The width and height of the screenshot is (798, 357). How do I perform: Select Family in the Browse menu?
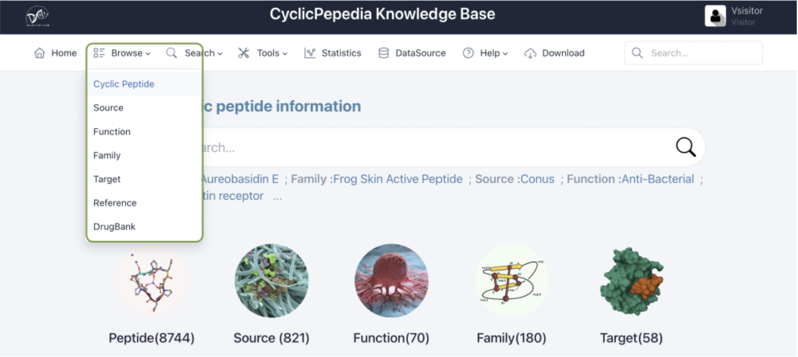click(x=107, y=155)
